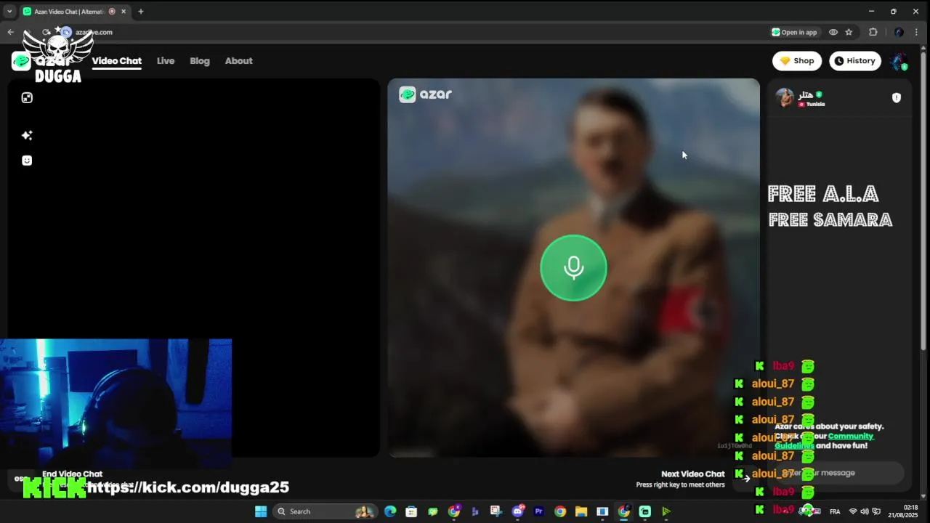Open the browser extensions puzzle icon

[873, 32]
